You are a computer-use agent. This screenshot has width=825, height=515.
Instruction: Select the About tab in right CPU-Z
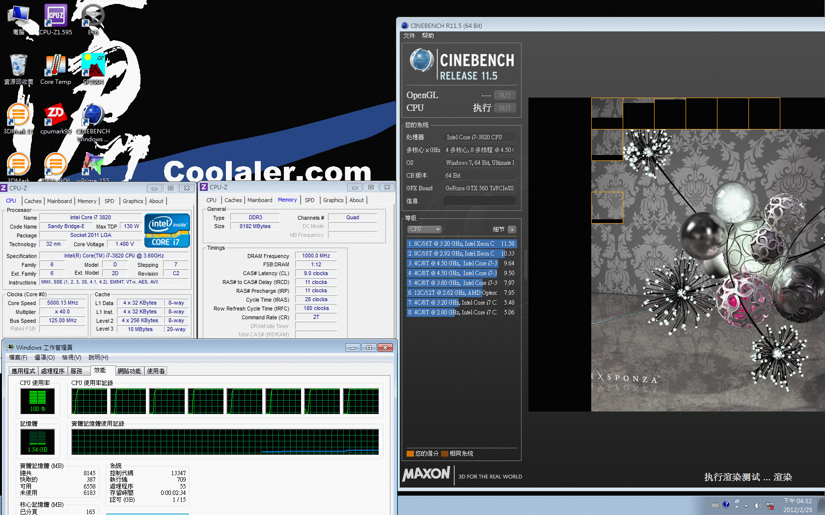pyautogui.click(x=357, y=200)
